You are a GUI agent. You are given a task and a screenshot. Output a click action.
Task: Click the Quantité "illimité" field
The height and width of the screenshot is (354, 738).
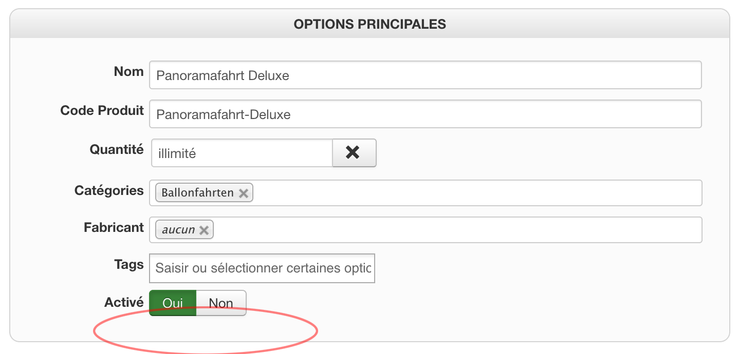click(242, 153)
